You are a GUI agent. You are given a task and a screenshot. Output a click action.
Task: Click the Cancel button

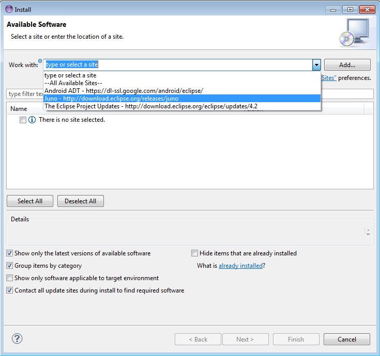347,339
